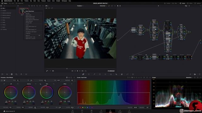Select the Stills 1 album
The image size is (202, 113).
coord(8,8)
